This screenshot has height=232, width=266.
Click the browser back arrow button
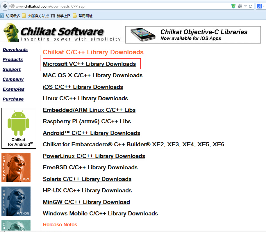click(5, 6)
